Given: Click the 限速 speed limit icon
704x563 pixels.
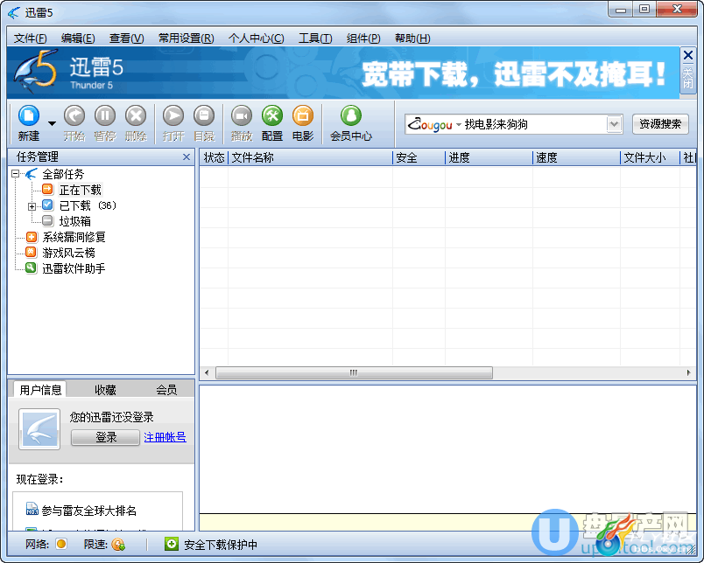Looking at the screenshot, I should click(118, 544).
